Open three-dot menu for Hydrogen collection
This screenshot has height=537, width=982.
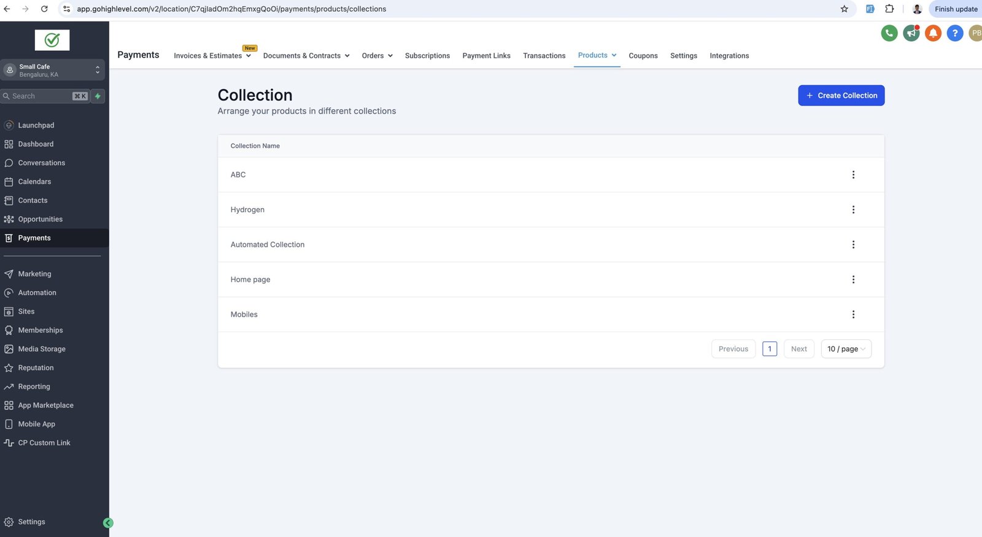coord(852,210)
